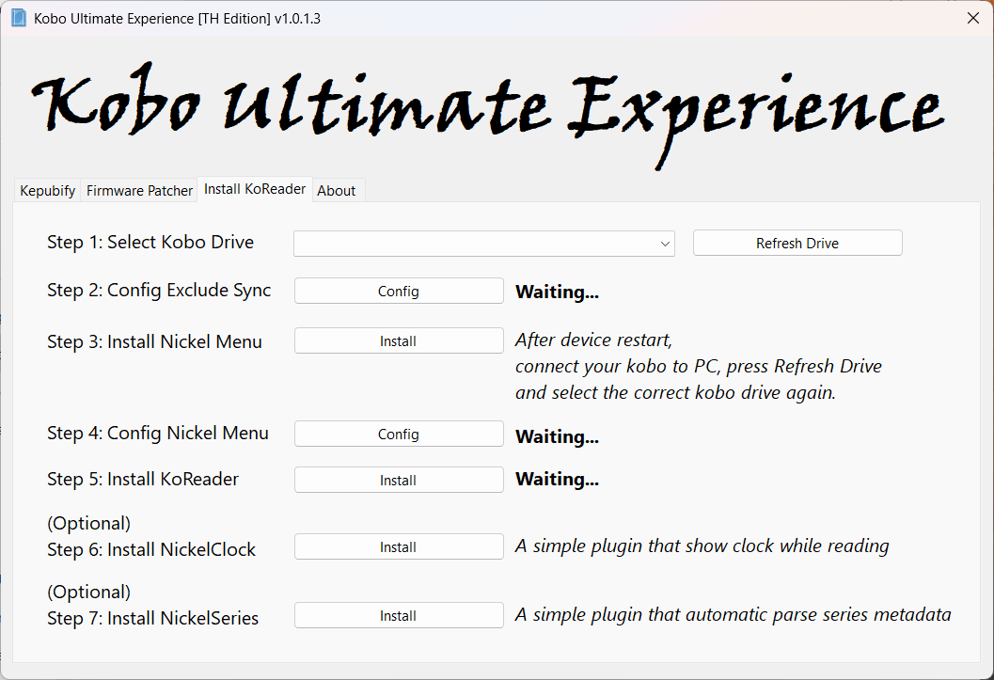Click the 'Step 3: Install Nickel Menu' label

[154, 341]
